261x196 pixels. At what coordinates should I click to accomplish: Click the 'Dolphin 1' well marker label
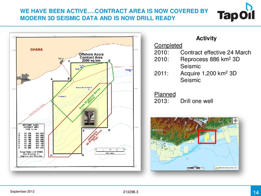[129, 70]
